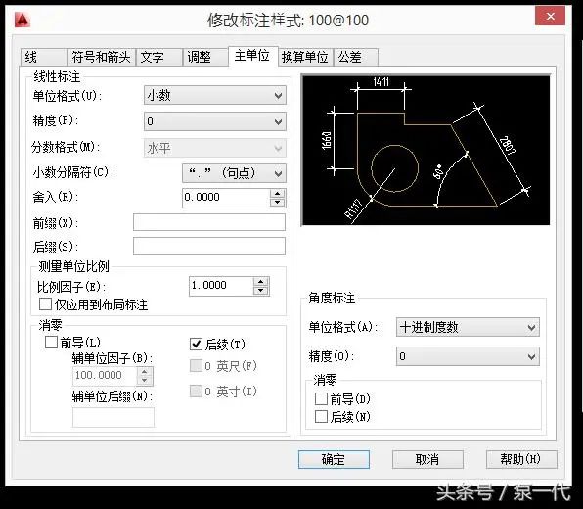
Task: Open the 调整 tab
Action: tap(205, 57)
